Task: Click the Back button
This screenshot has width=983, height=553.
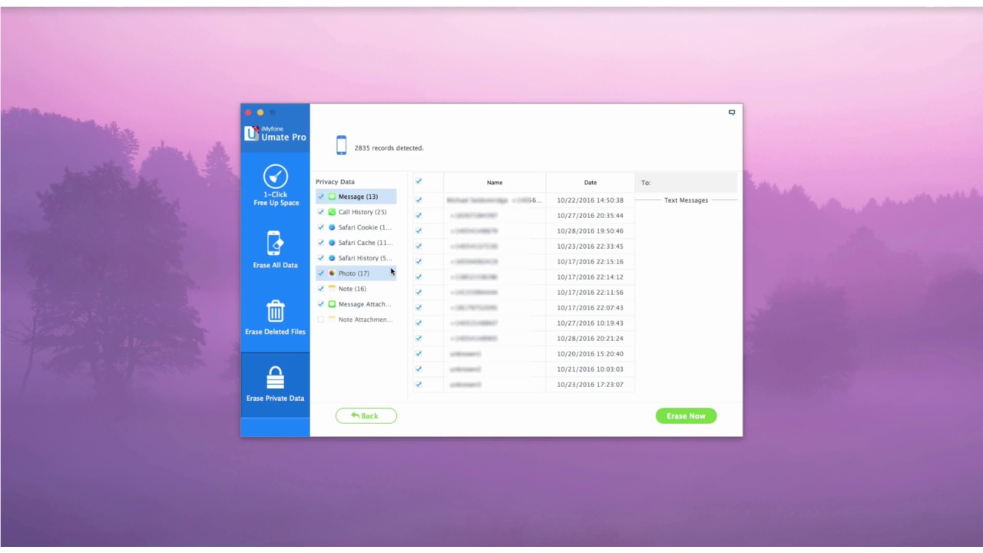Action: [x=366, y=416]
